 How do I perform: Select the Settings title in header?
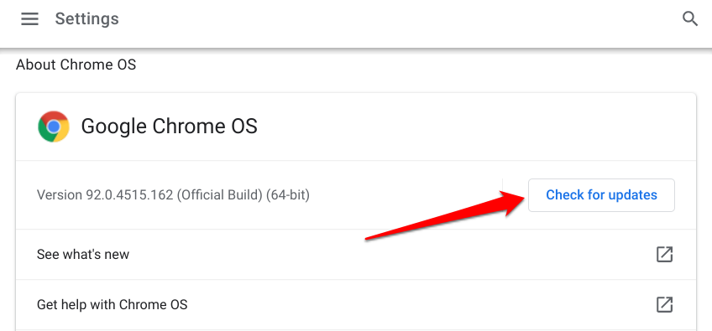tap(86, 19)
